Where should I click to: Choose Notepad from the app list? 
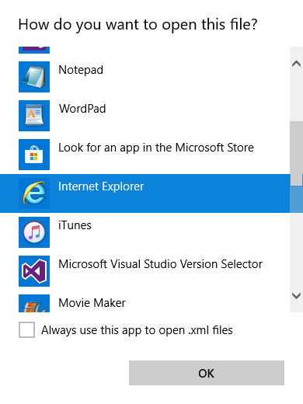coord(81,70)
